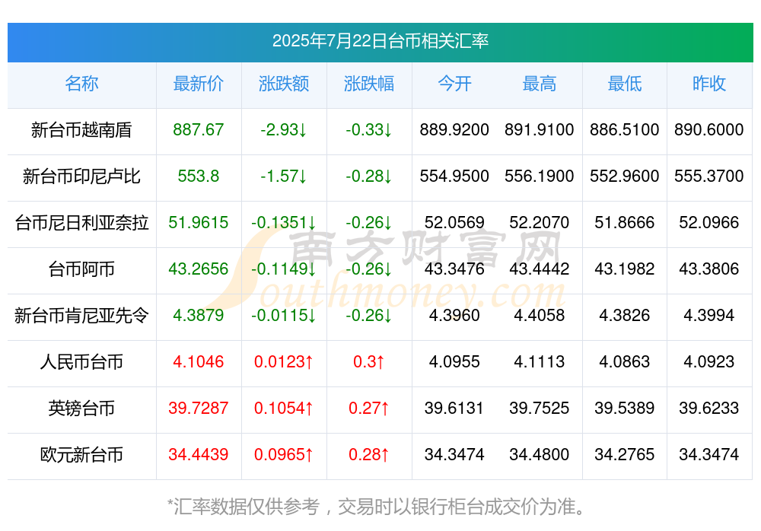Click change amount -2.93↓
This screenshot has height=531, width=761.
click(x=284, y=129)
